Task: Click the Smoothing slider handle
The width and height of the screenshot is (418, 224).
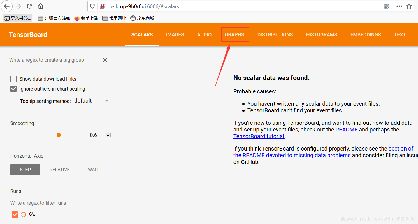Action: point(59,135)
